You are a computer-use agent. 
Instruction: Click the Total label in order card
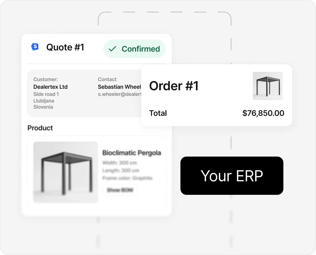[x=158, y=113]
